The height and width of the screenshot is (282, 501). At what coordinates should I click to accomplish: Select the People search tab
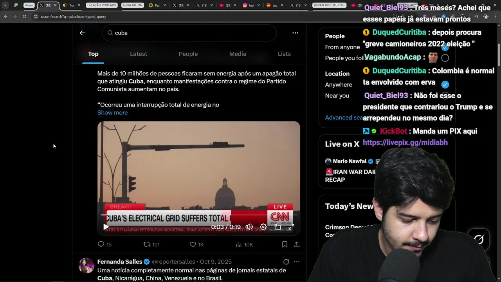pyautogui.click(x=188, y=54)
